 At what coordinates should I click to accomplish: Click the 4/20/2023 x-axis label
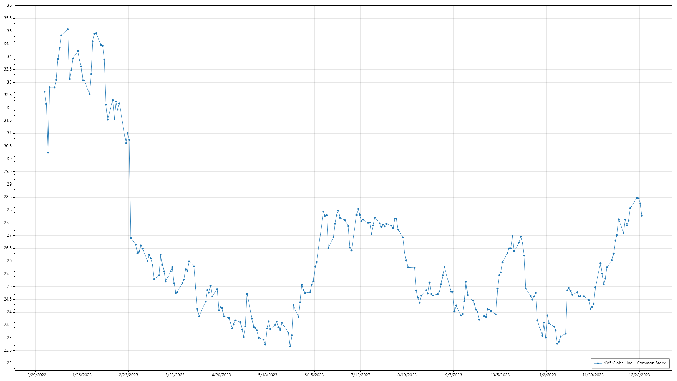(221, 375)
